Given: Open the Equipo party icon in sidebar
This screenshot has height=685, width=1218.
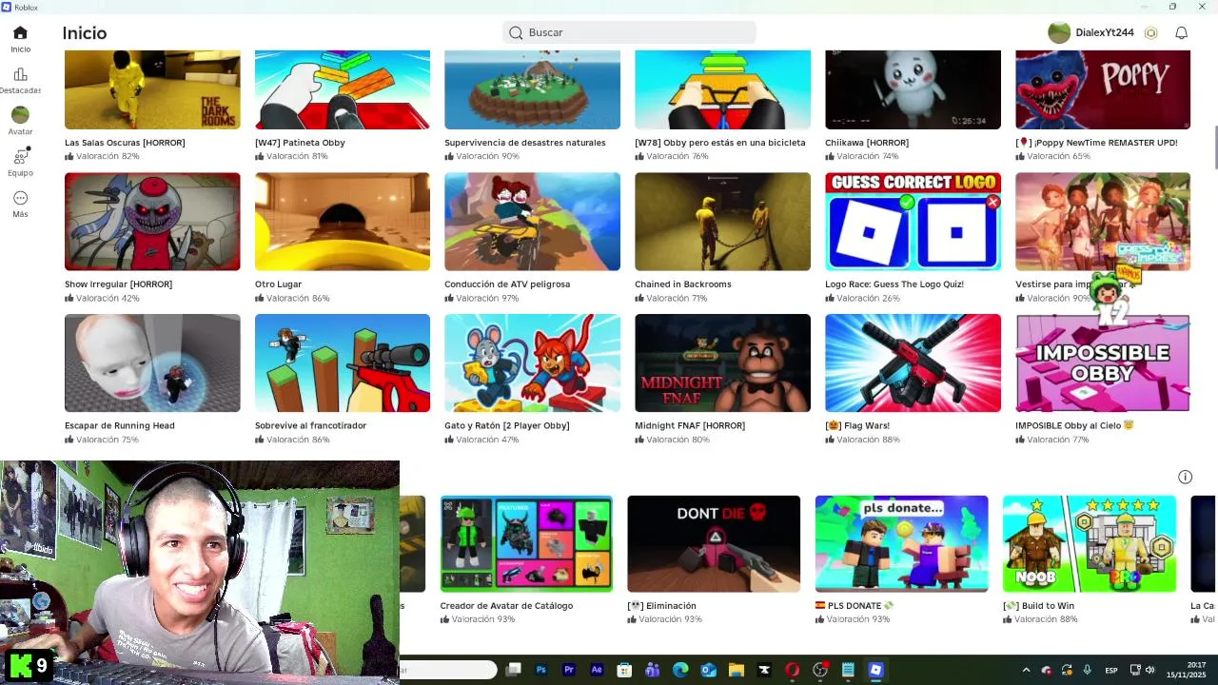Looking at the screenshot, I should coord(20,156).
